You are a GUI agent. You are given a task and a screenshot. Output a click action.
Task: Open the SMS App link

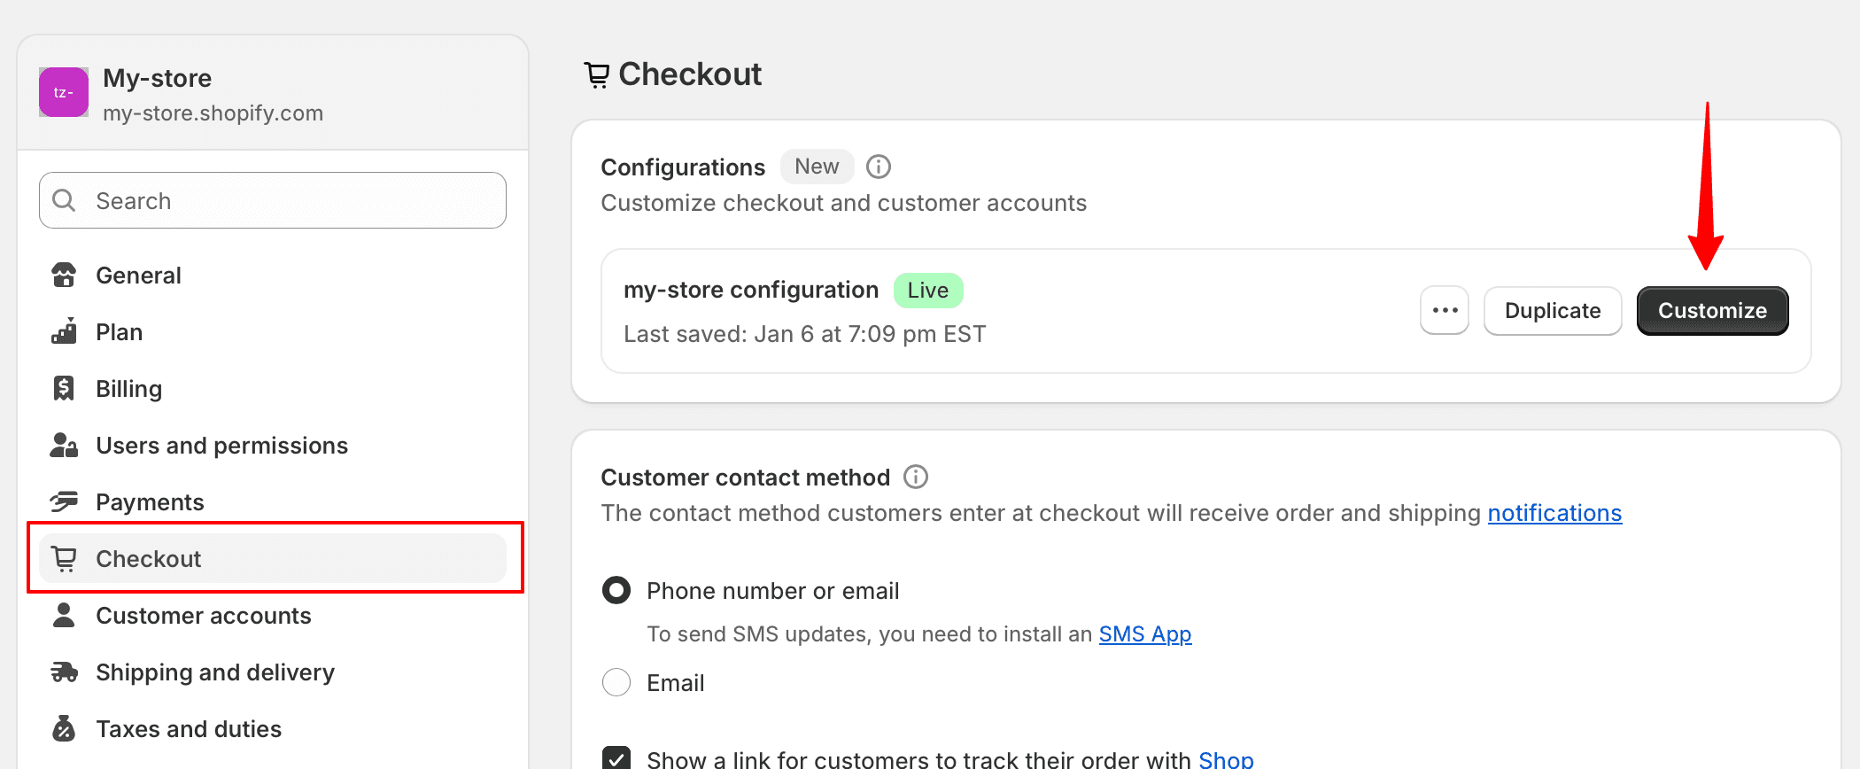tap(1144, 634)
